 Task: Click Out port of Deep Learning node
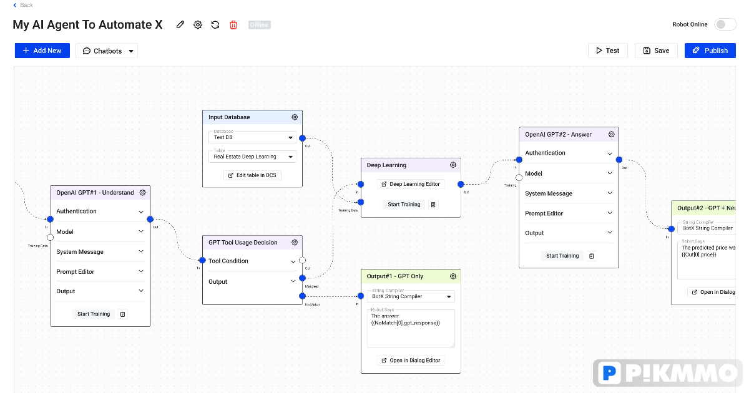[461, 184]
